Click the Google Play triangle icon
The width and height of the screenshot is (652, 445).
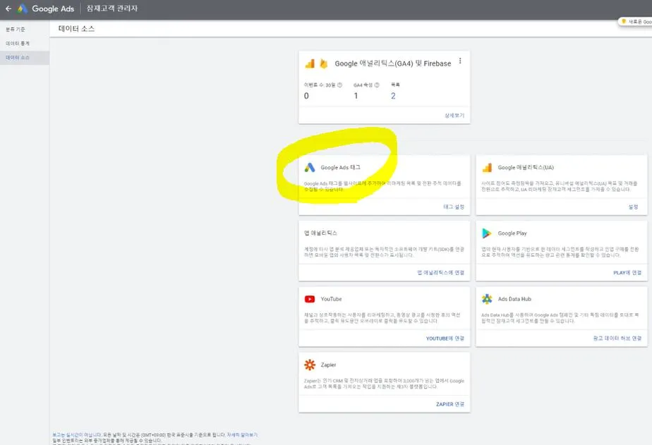point(486,233)
